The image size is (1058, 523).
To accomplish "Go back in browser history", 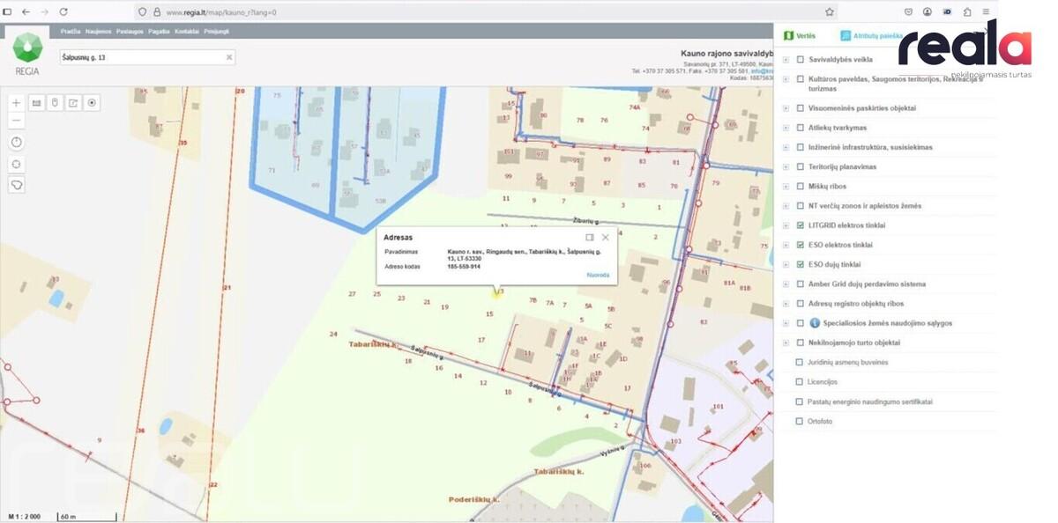I will (25, 12).
